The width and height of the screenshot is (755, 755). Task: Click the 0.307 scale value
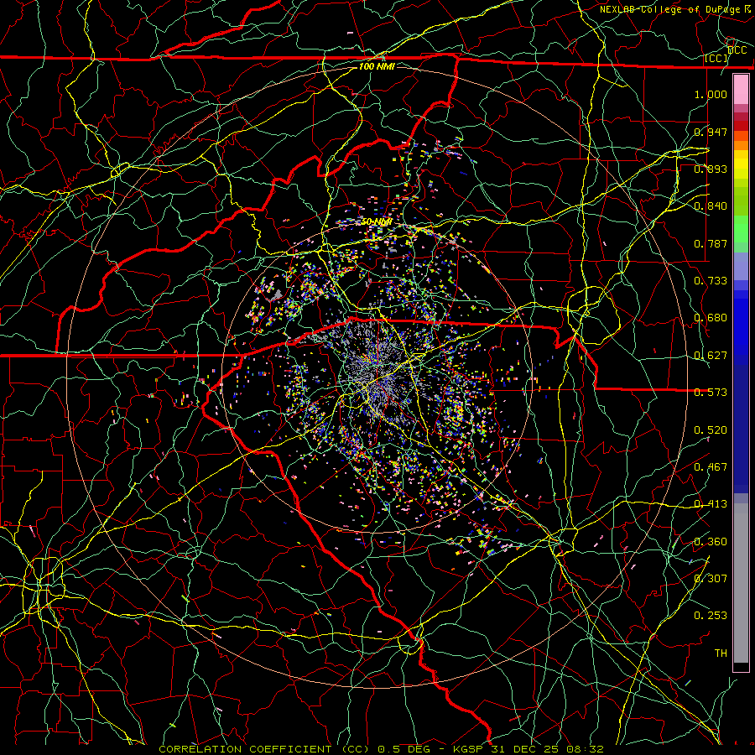711,578
